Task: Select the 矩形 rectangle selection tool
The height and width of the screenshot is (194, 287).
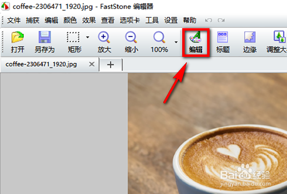Action: (74, 42)
